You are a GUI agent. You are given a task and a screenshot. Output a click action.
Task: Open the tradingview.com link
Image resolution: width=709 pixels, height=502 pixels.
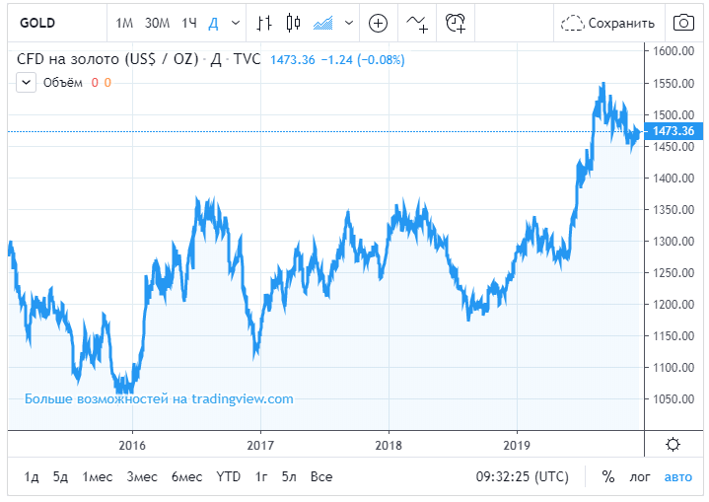point(159,398)
